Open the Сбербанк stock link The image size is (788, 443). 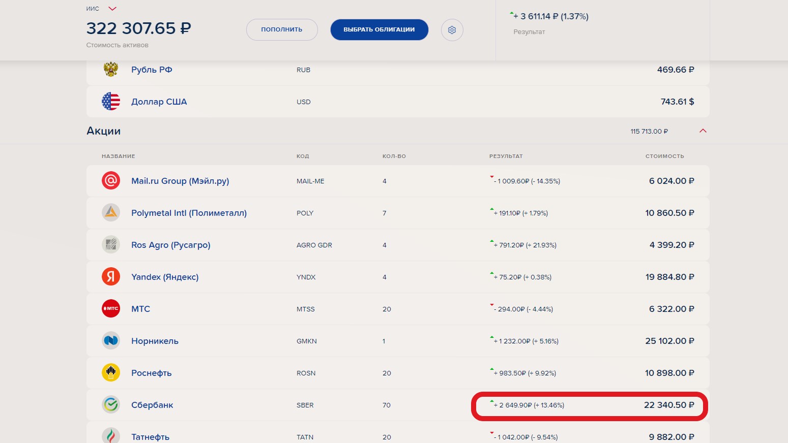[152, 405]
